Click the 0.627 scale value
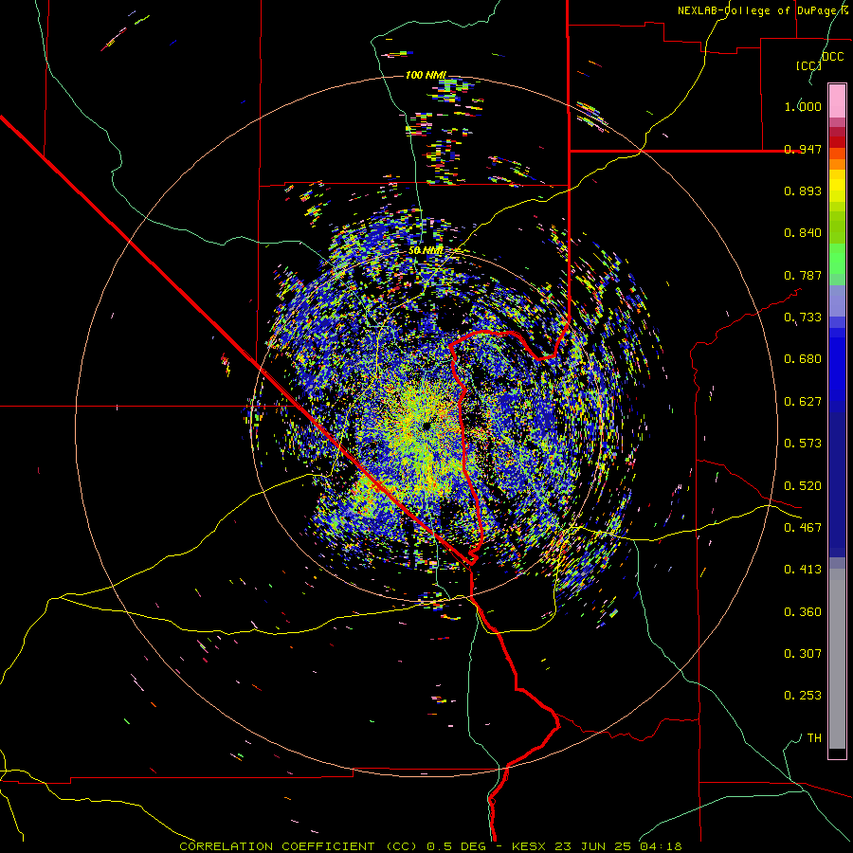Screen dimensions: 853x853 pos(803,402)
